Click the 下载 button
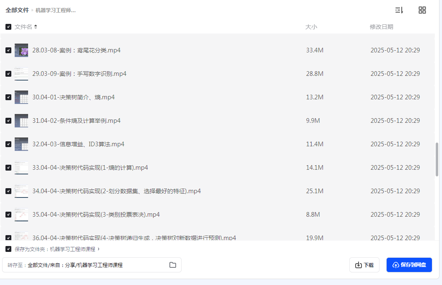This screenshot has width=442, height=285. pos(364,265)
